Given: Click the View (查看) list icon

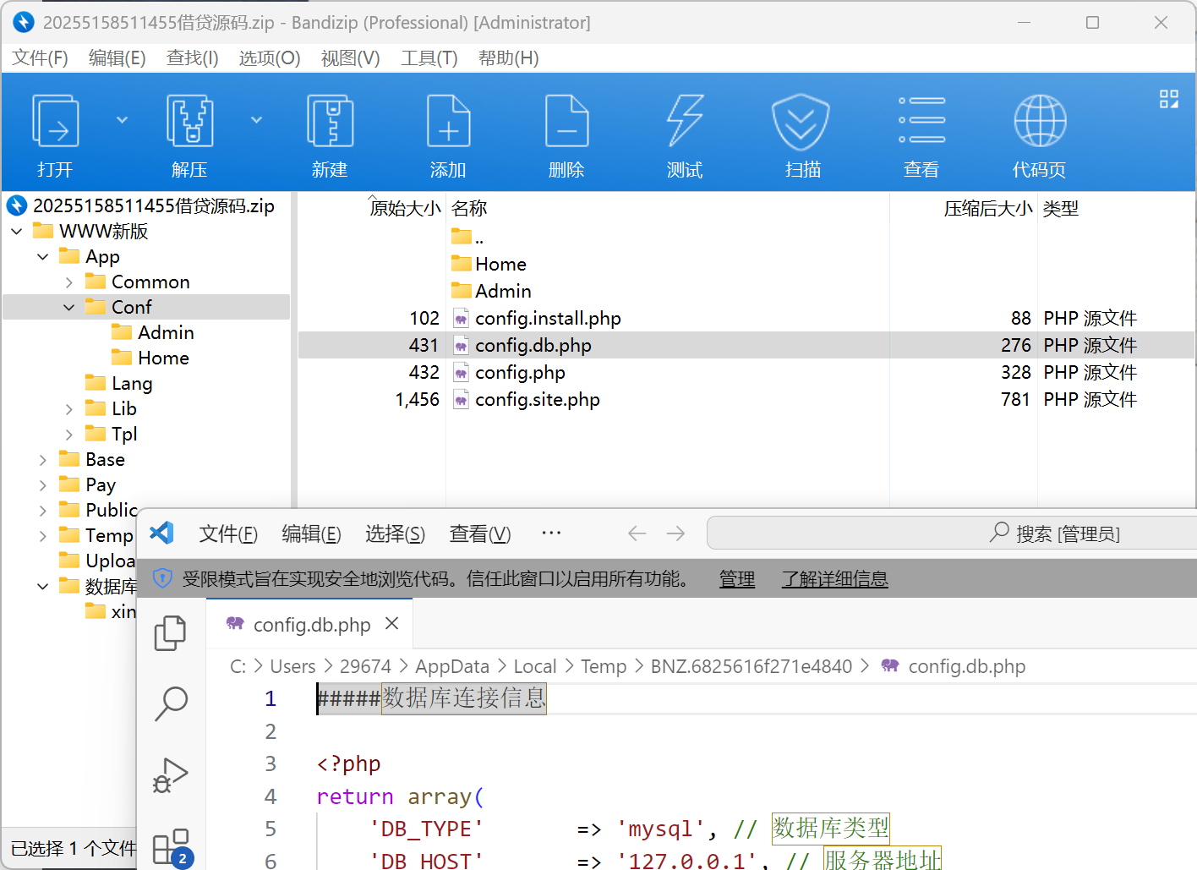Looking at the screenshot, I should [921, 120].
